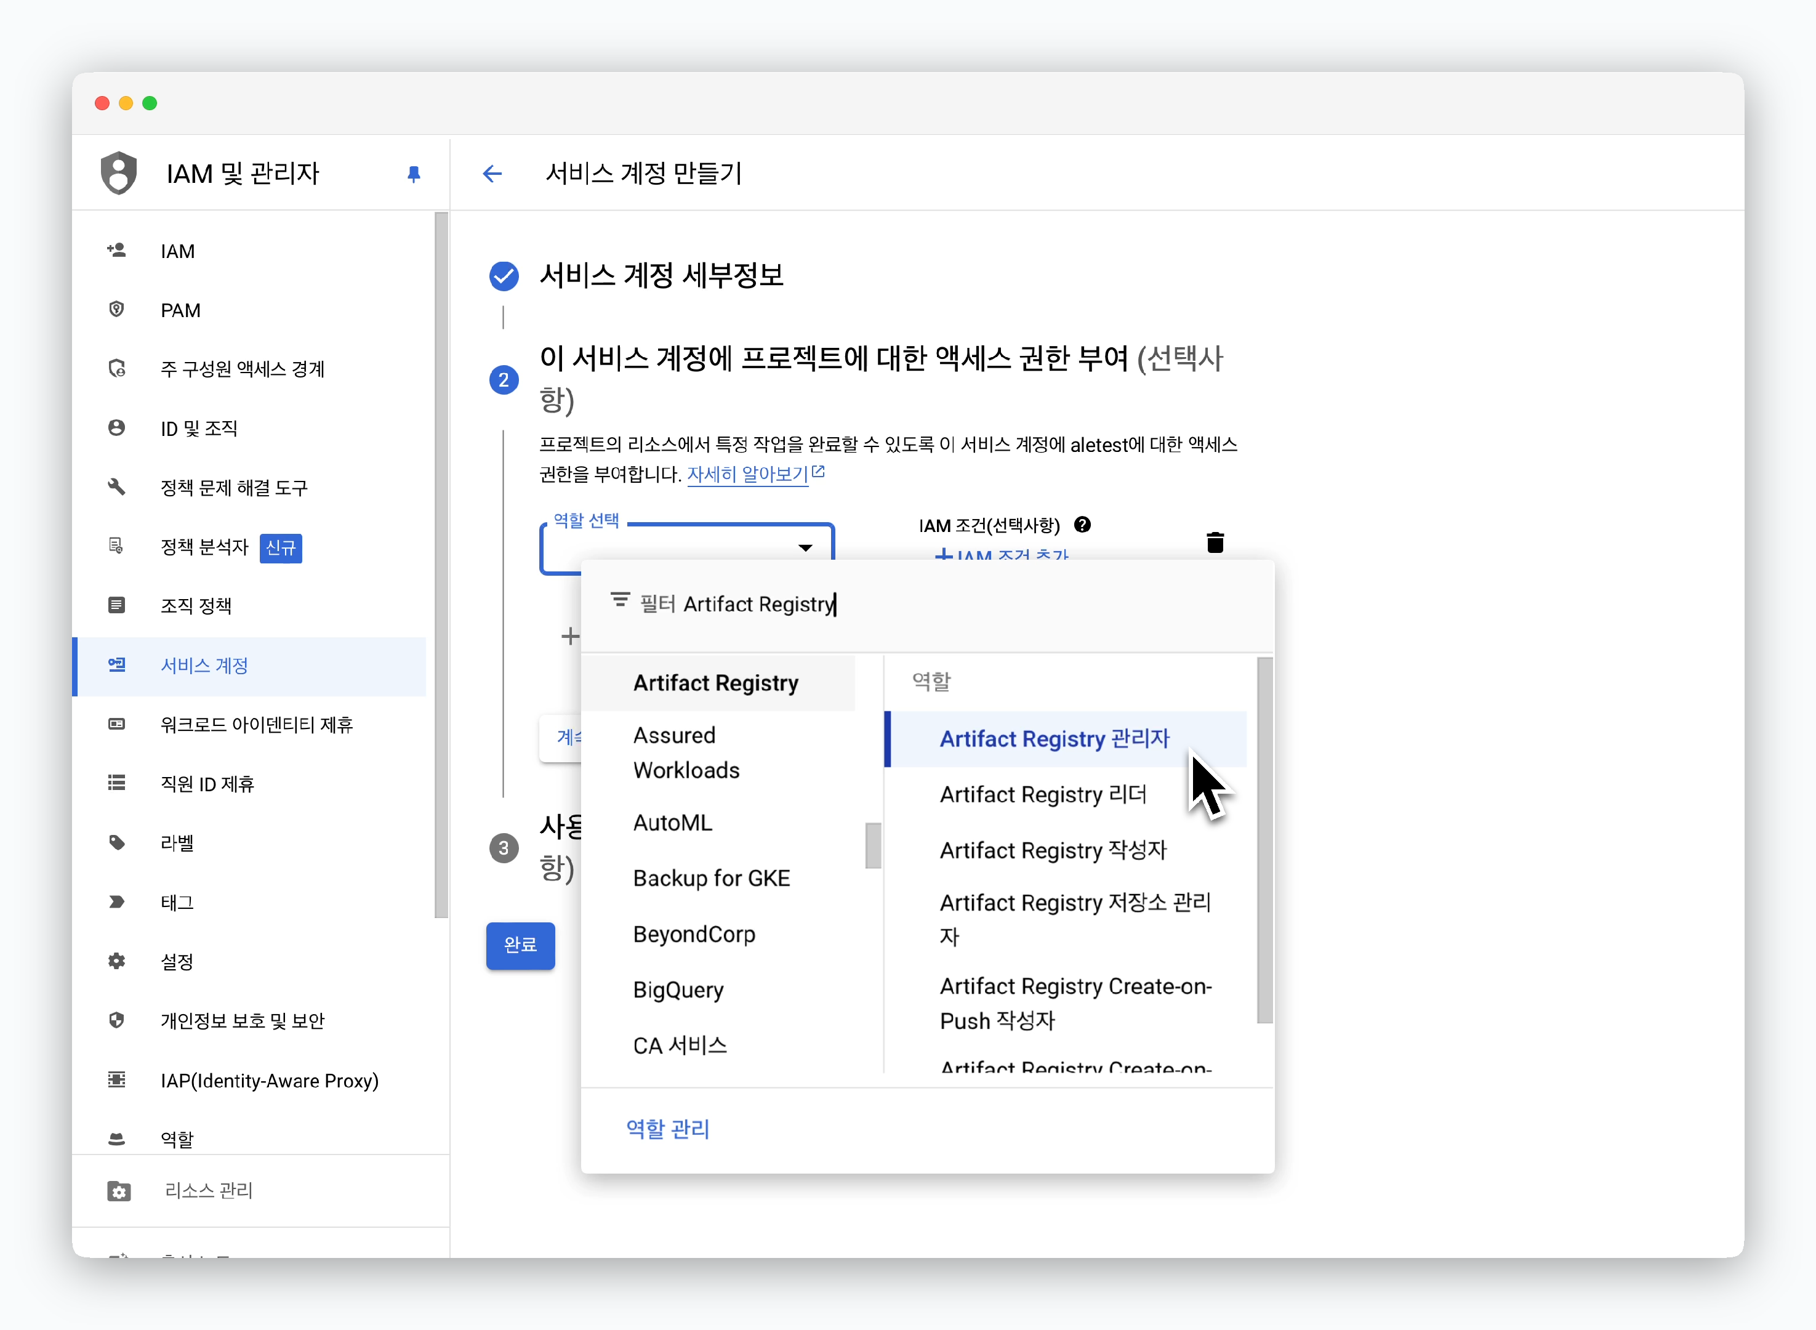This screenshot has width=1816, height=1330.
Task: Click the filter icon in the role picker
Action: pos(620,600)
